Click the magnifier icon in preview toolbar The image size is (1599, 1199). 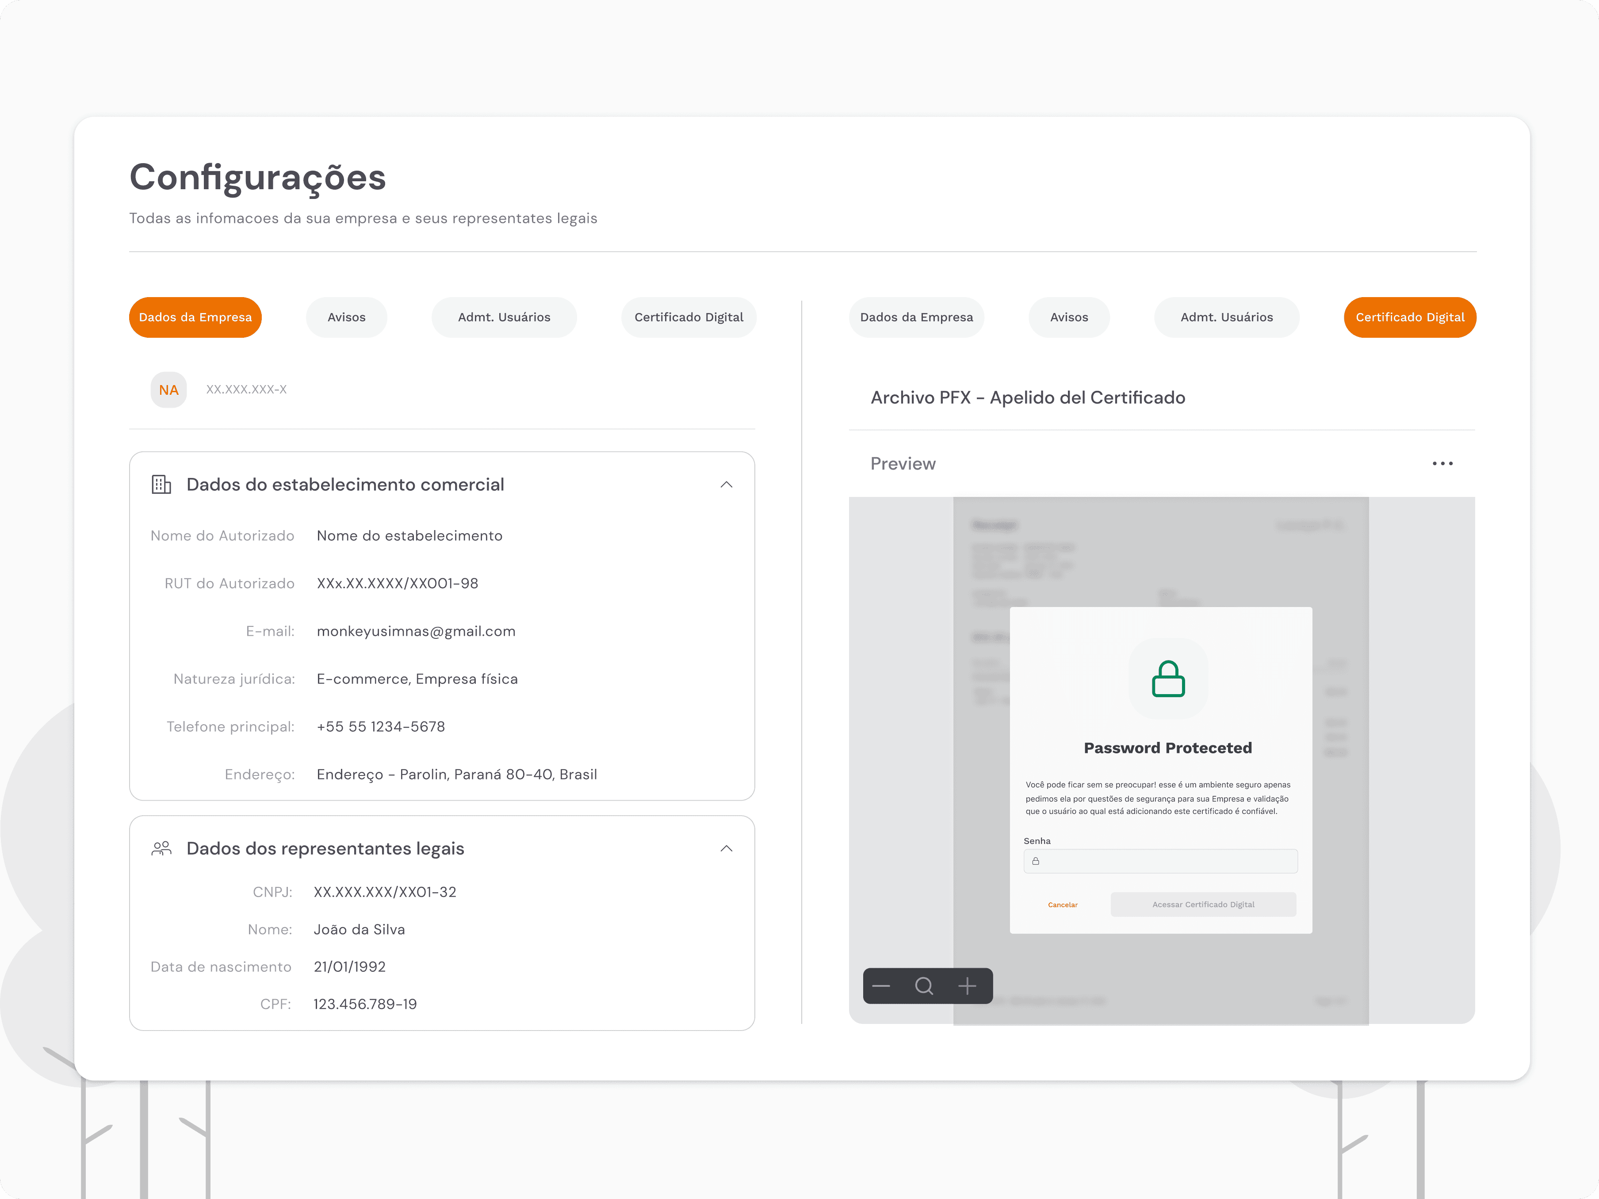click(x=924, y=986)
